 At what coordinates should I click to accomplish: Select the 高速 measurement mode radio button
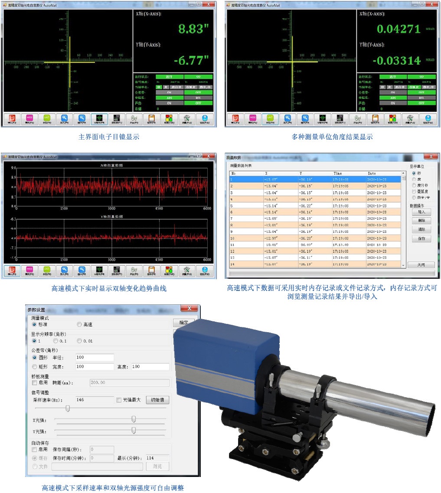tap(79, 324)
